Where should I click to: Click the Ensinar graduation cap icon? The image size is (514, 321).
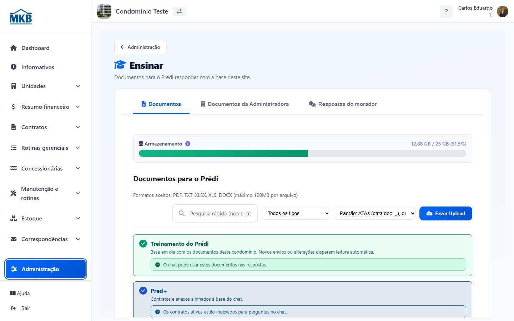coord(120,65)
